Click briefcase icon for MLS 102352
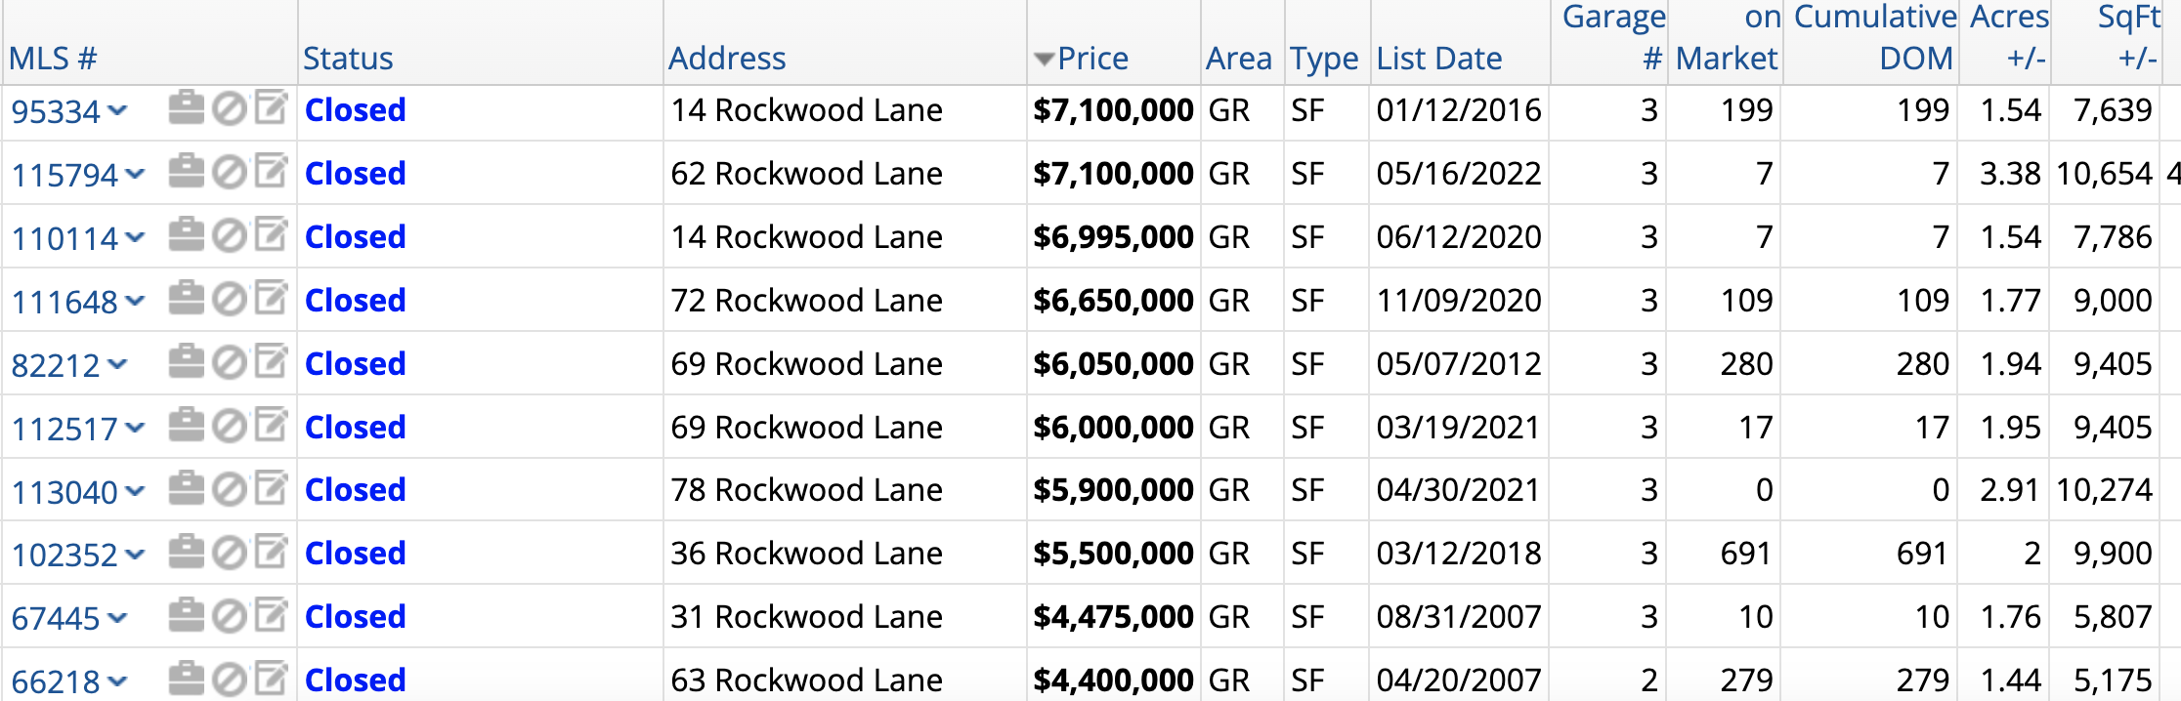Image resolution: width=2181 pixels, height=701 pixels. pyautogui.click(x=186, y=552)
